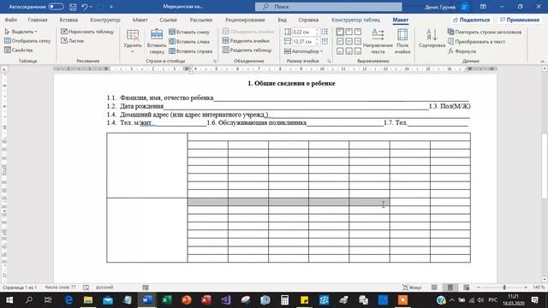Screen dimensions: 548x308
Task: Select Align Top Right alignment
Action: [358, 32]
